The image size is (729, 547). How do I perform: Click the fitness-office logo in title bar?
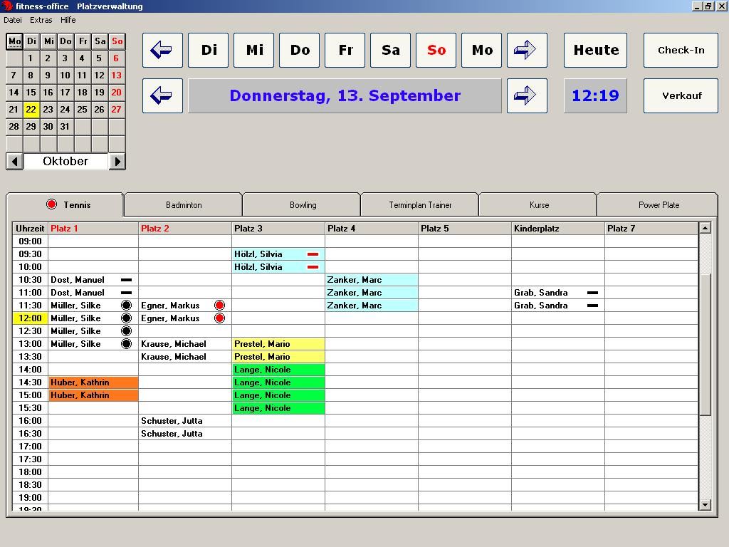6,6
